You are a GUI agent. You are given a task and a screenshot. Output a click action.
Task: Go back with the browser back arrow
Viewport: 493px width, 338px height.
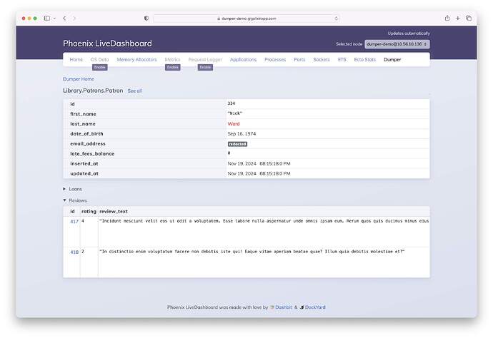64,19
